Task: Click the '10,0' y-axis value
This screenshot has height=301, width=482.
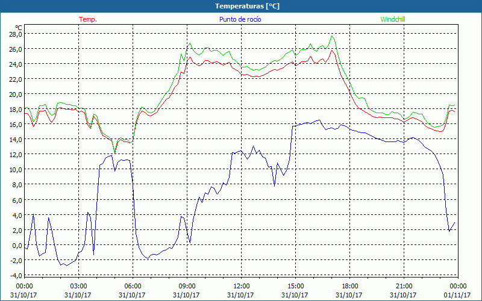Action: click(x=16, y=170)
